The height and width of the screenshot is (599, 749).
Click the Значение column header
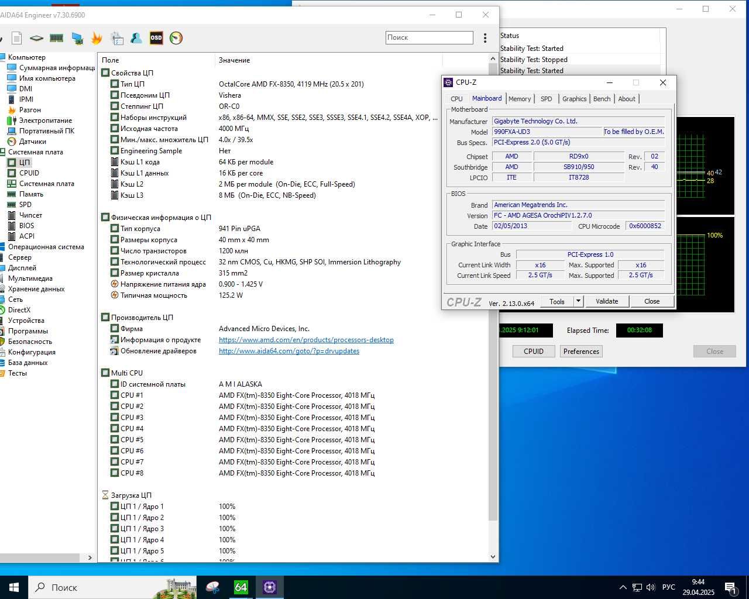pyautogui.click(x=328, y=60)
